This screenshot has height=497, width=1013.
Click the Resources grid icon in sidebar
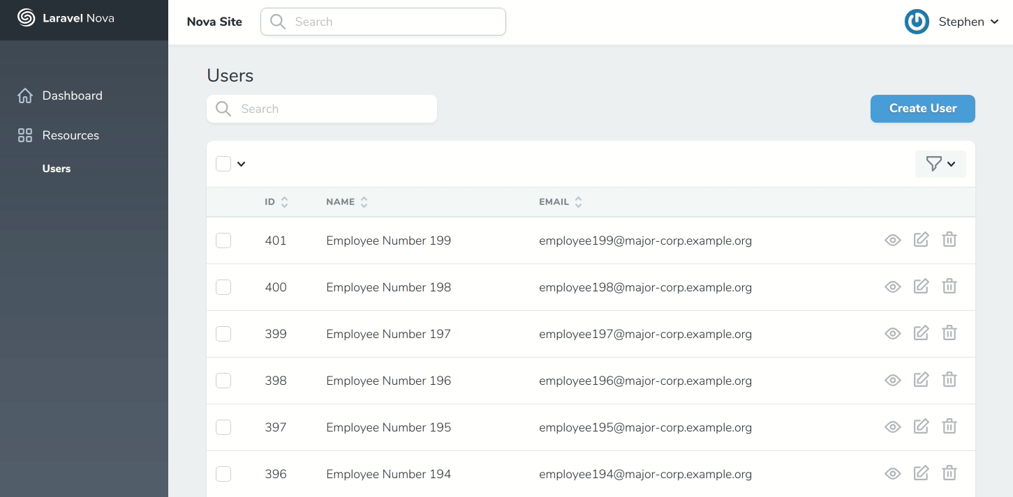click(24, 135)
